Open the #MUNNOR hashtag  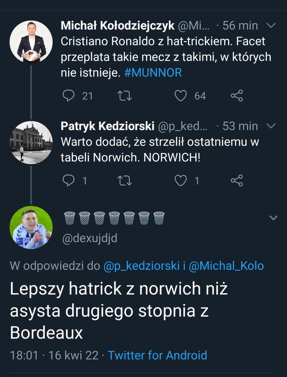pos(153,73)
